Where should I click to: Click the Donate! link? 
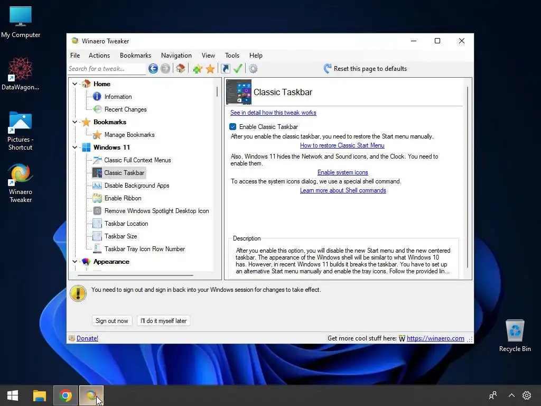pos(87,338)
